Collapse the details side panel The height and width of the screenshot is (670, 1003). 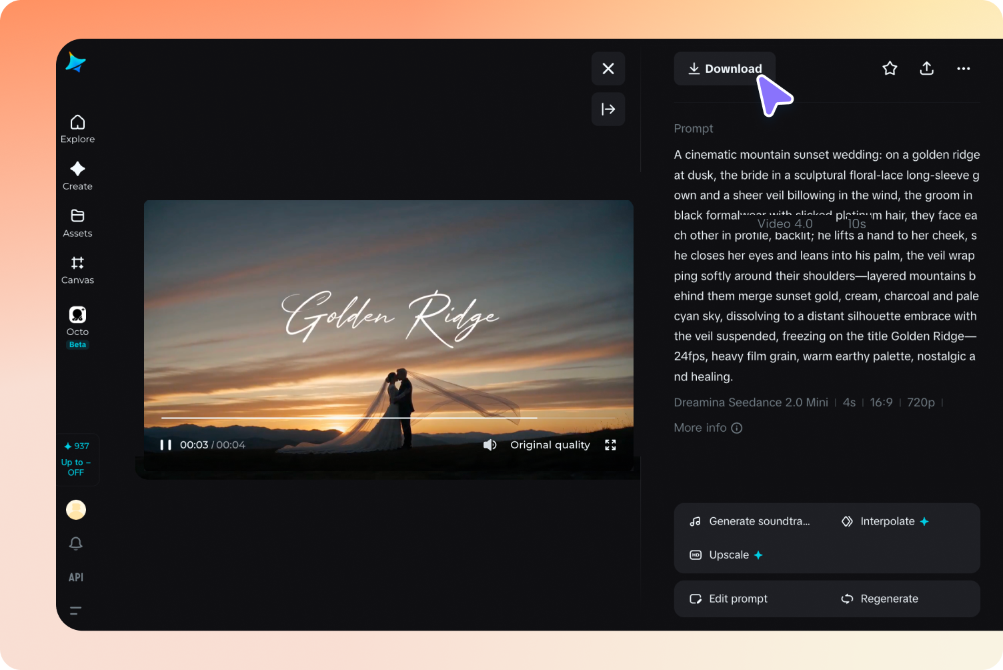tap(608, 109)
